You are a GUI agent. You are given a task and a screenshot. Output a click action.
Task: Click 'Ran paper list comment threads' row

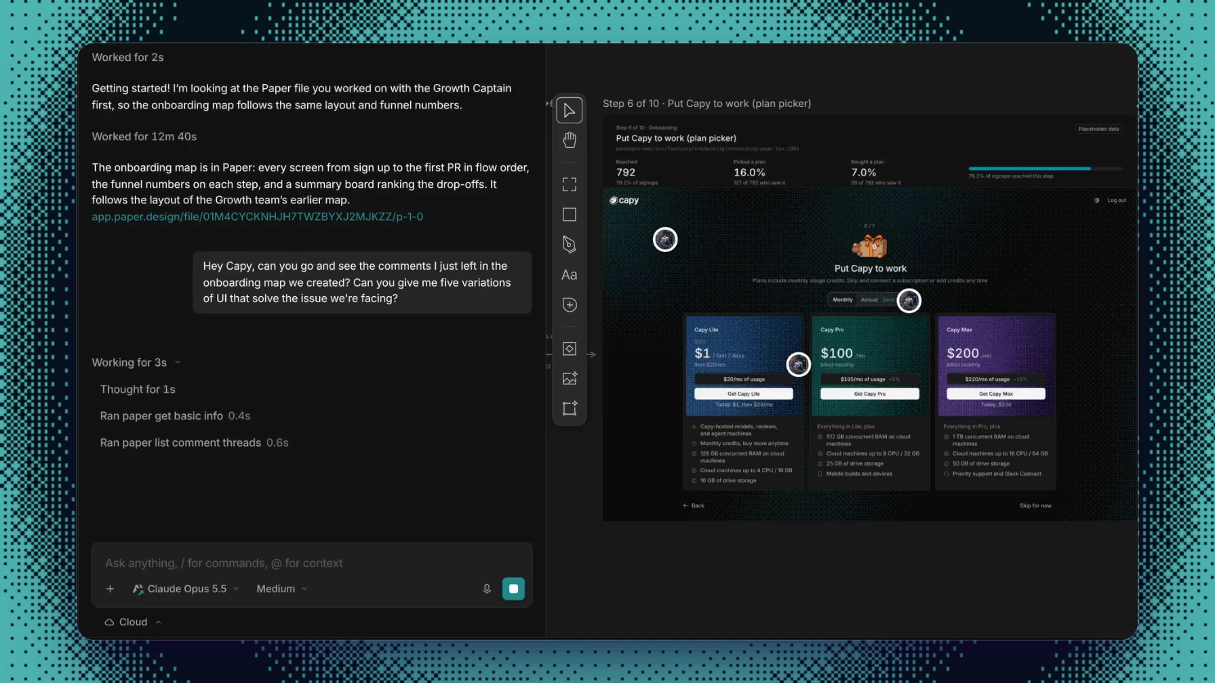pyautogui.click(x=194, y=442)
